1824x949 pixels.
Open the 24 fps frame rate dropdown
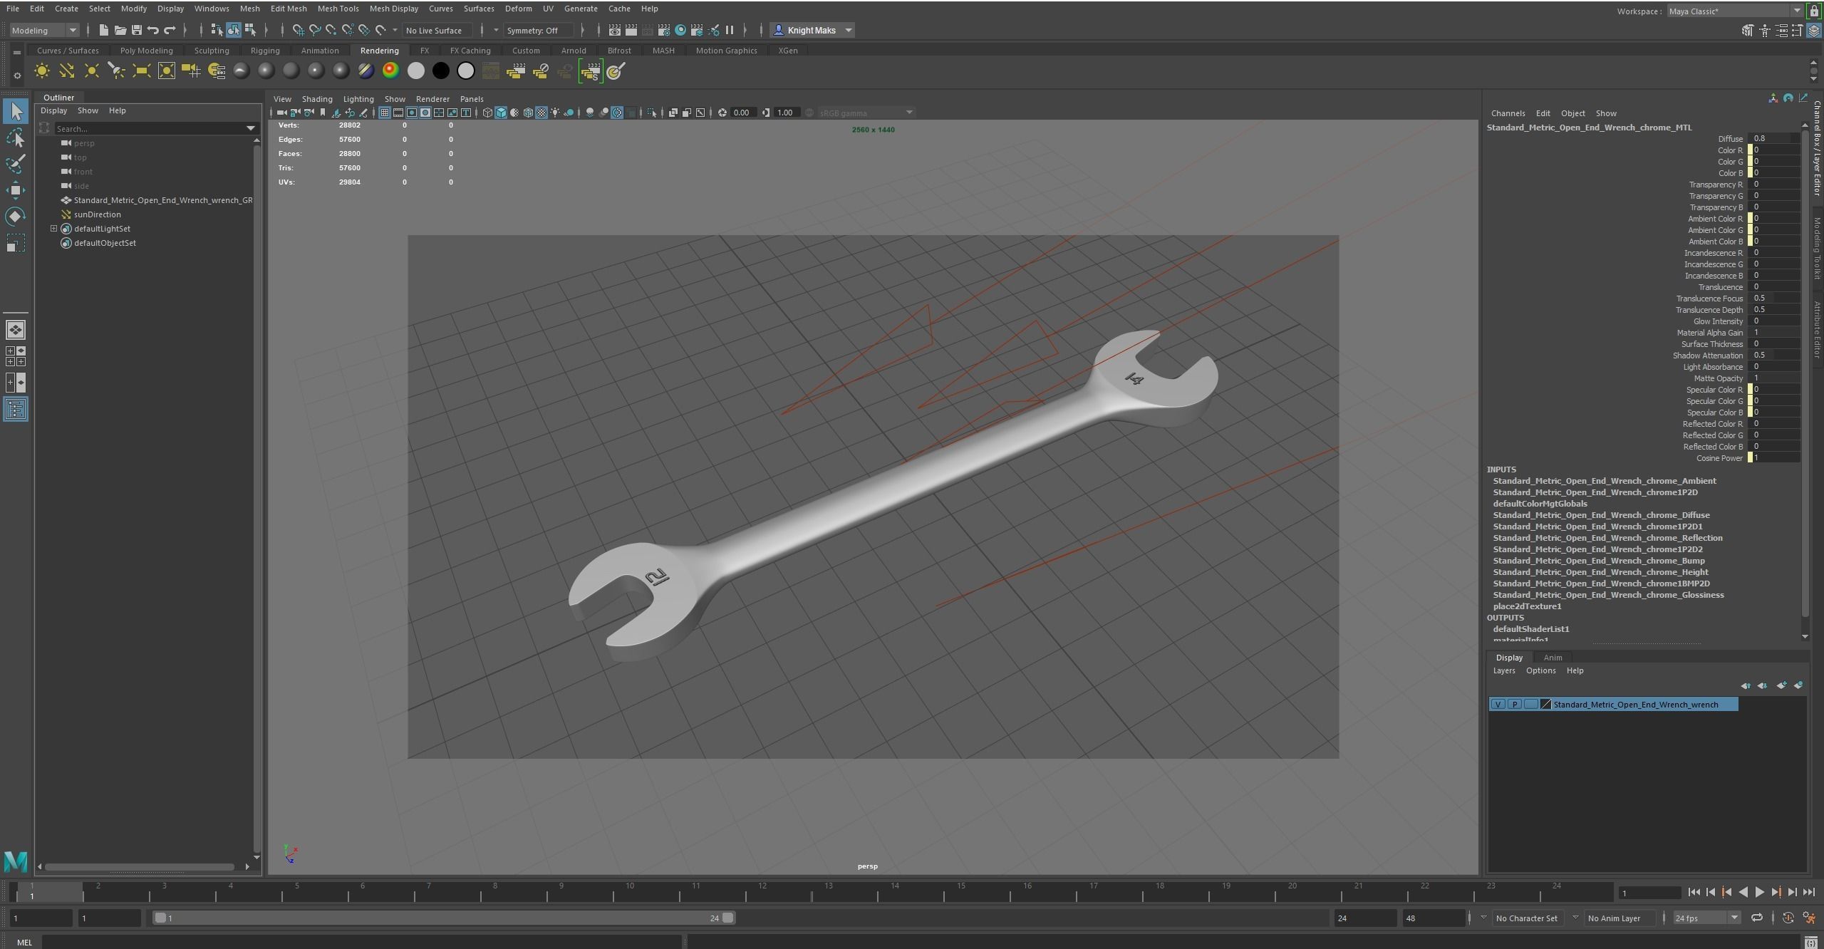[1706, 918]
